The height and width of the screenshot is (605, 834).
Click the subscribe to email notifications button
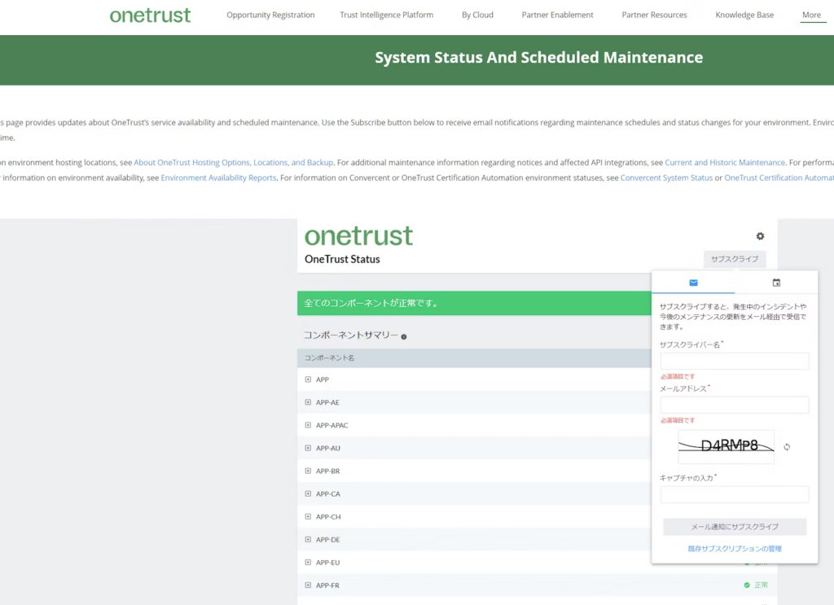click(x=734, y=527)
